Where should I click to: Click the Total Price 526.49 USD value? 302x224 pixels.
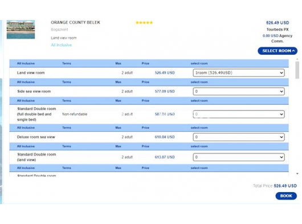point(285,186)
